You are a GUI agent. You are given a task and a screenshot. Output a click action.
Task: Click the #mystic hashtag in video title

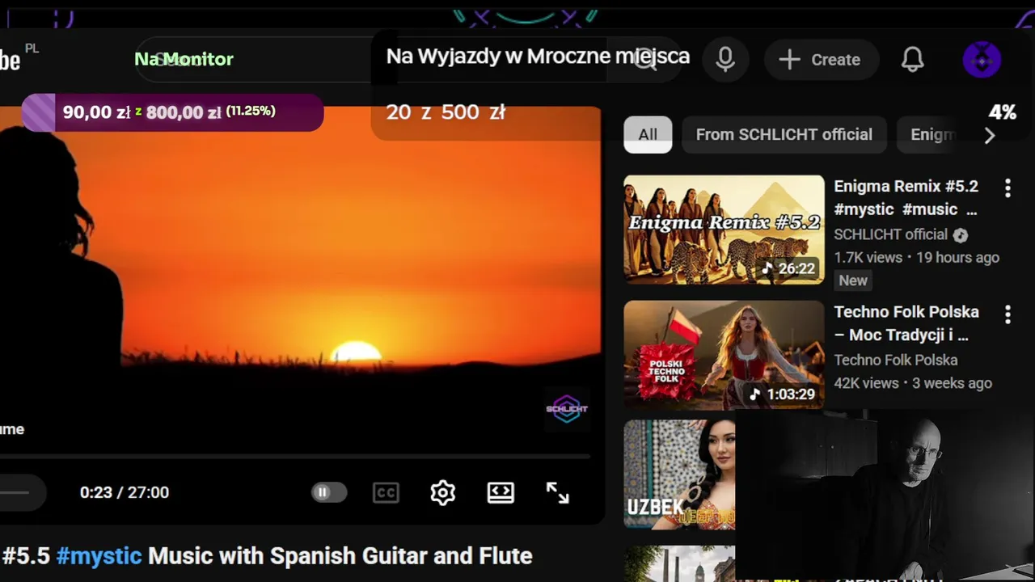[99, 556]
